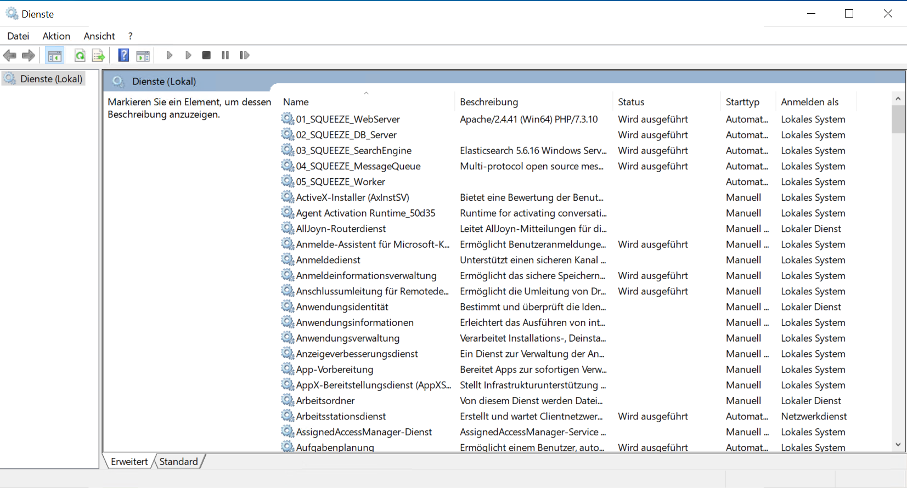Viewport: 907px width, 488px height.
Task: Click the gear icon of Anmeldedienst
Action: pos(288,259)
